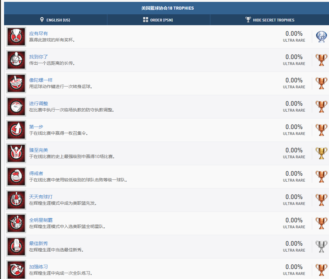Click the player image for 最佳新秀
The height and width of the screenshot is (279, 329).
tap(16, 247)
